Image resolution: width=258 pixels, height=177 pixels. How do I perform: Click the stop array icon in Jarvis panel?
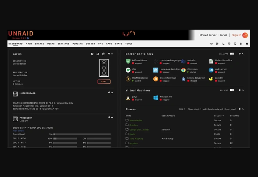tap(92, 54)
